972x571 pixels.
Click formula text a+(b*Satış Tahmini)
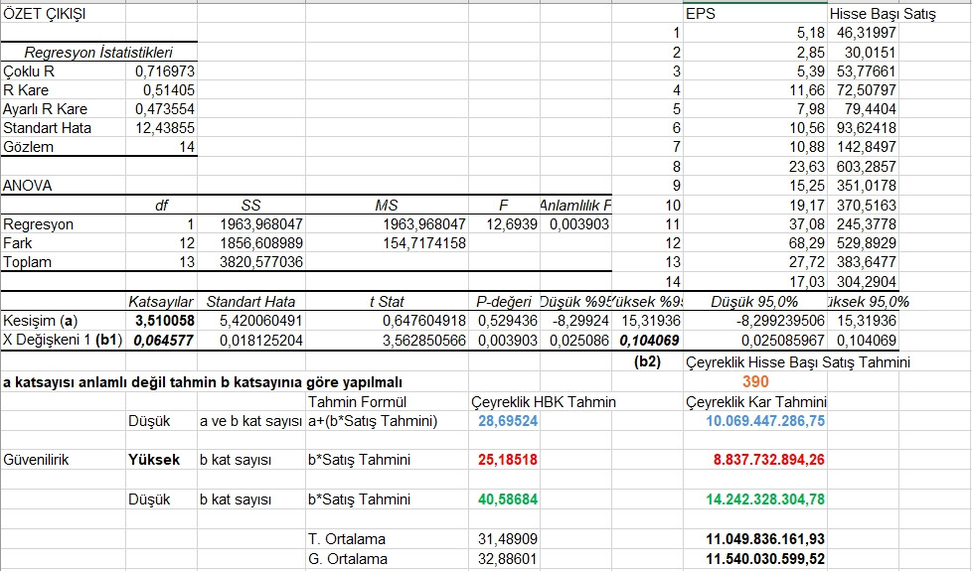(373, 421)
